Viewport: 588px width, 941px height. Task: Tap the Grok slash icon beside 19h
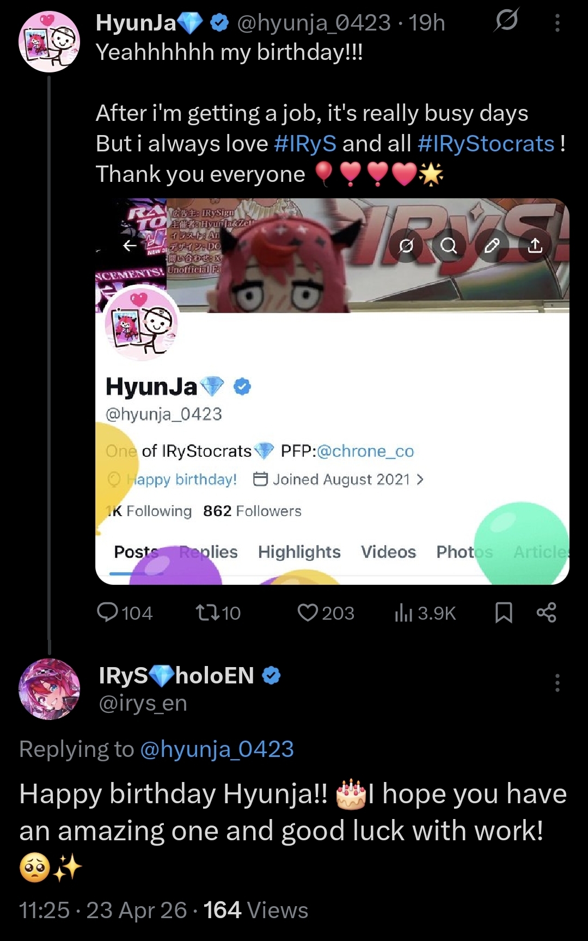506,21
